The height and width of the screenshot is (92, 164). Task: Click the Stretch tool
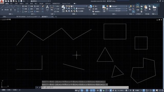coord(24,11)
